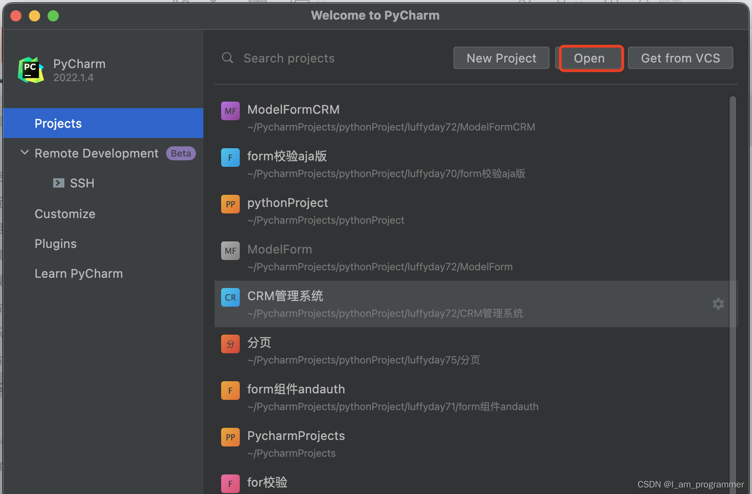Image resolution: width=752 pixels, height=494 pixels.
Task: Click the SSH terminal icon
Action: click(58, 183)
